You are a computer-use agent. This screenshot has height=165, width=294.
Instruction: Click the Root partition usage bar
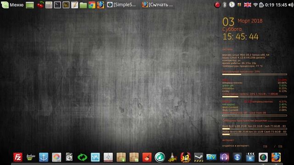(254, 129)
